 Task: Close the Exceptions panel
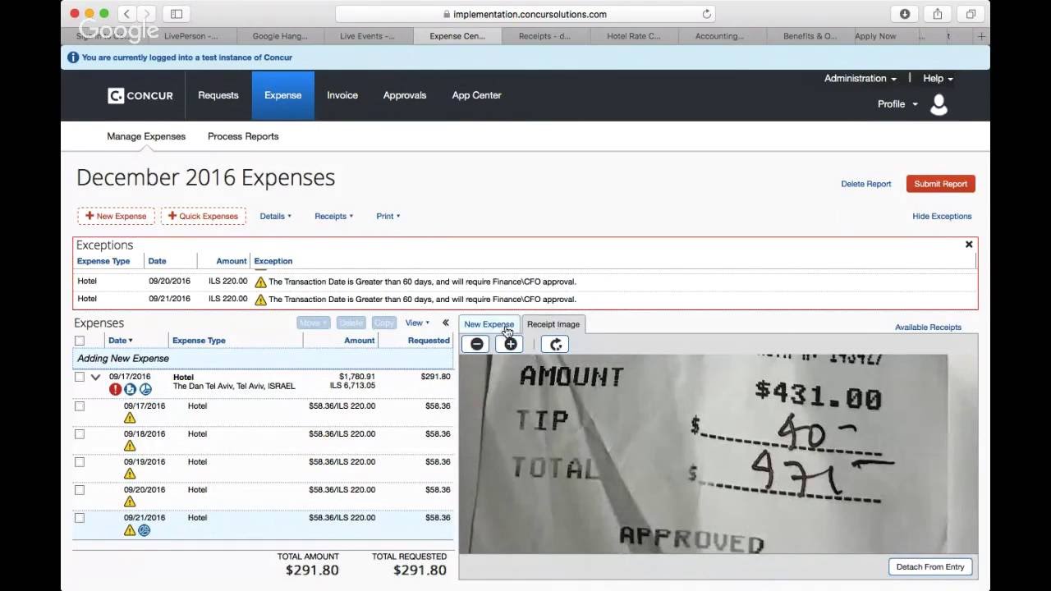tap(969, 245)
